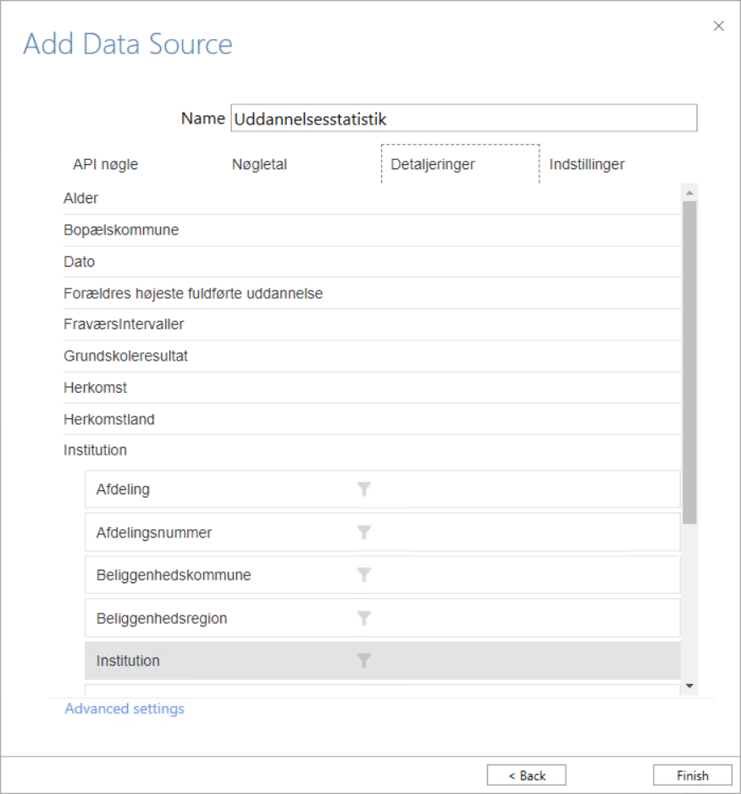Click the vertical scrollbar thumb

click(689, 362)
